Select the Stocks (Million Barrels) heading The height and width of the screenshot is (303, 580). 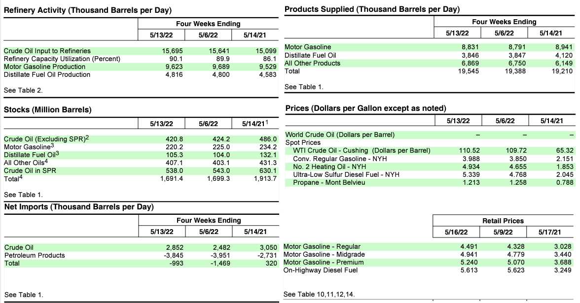(47, 109)
